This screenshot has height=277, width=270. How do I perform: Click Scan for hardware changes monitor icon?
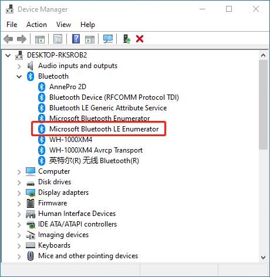click(108, 39)
